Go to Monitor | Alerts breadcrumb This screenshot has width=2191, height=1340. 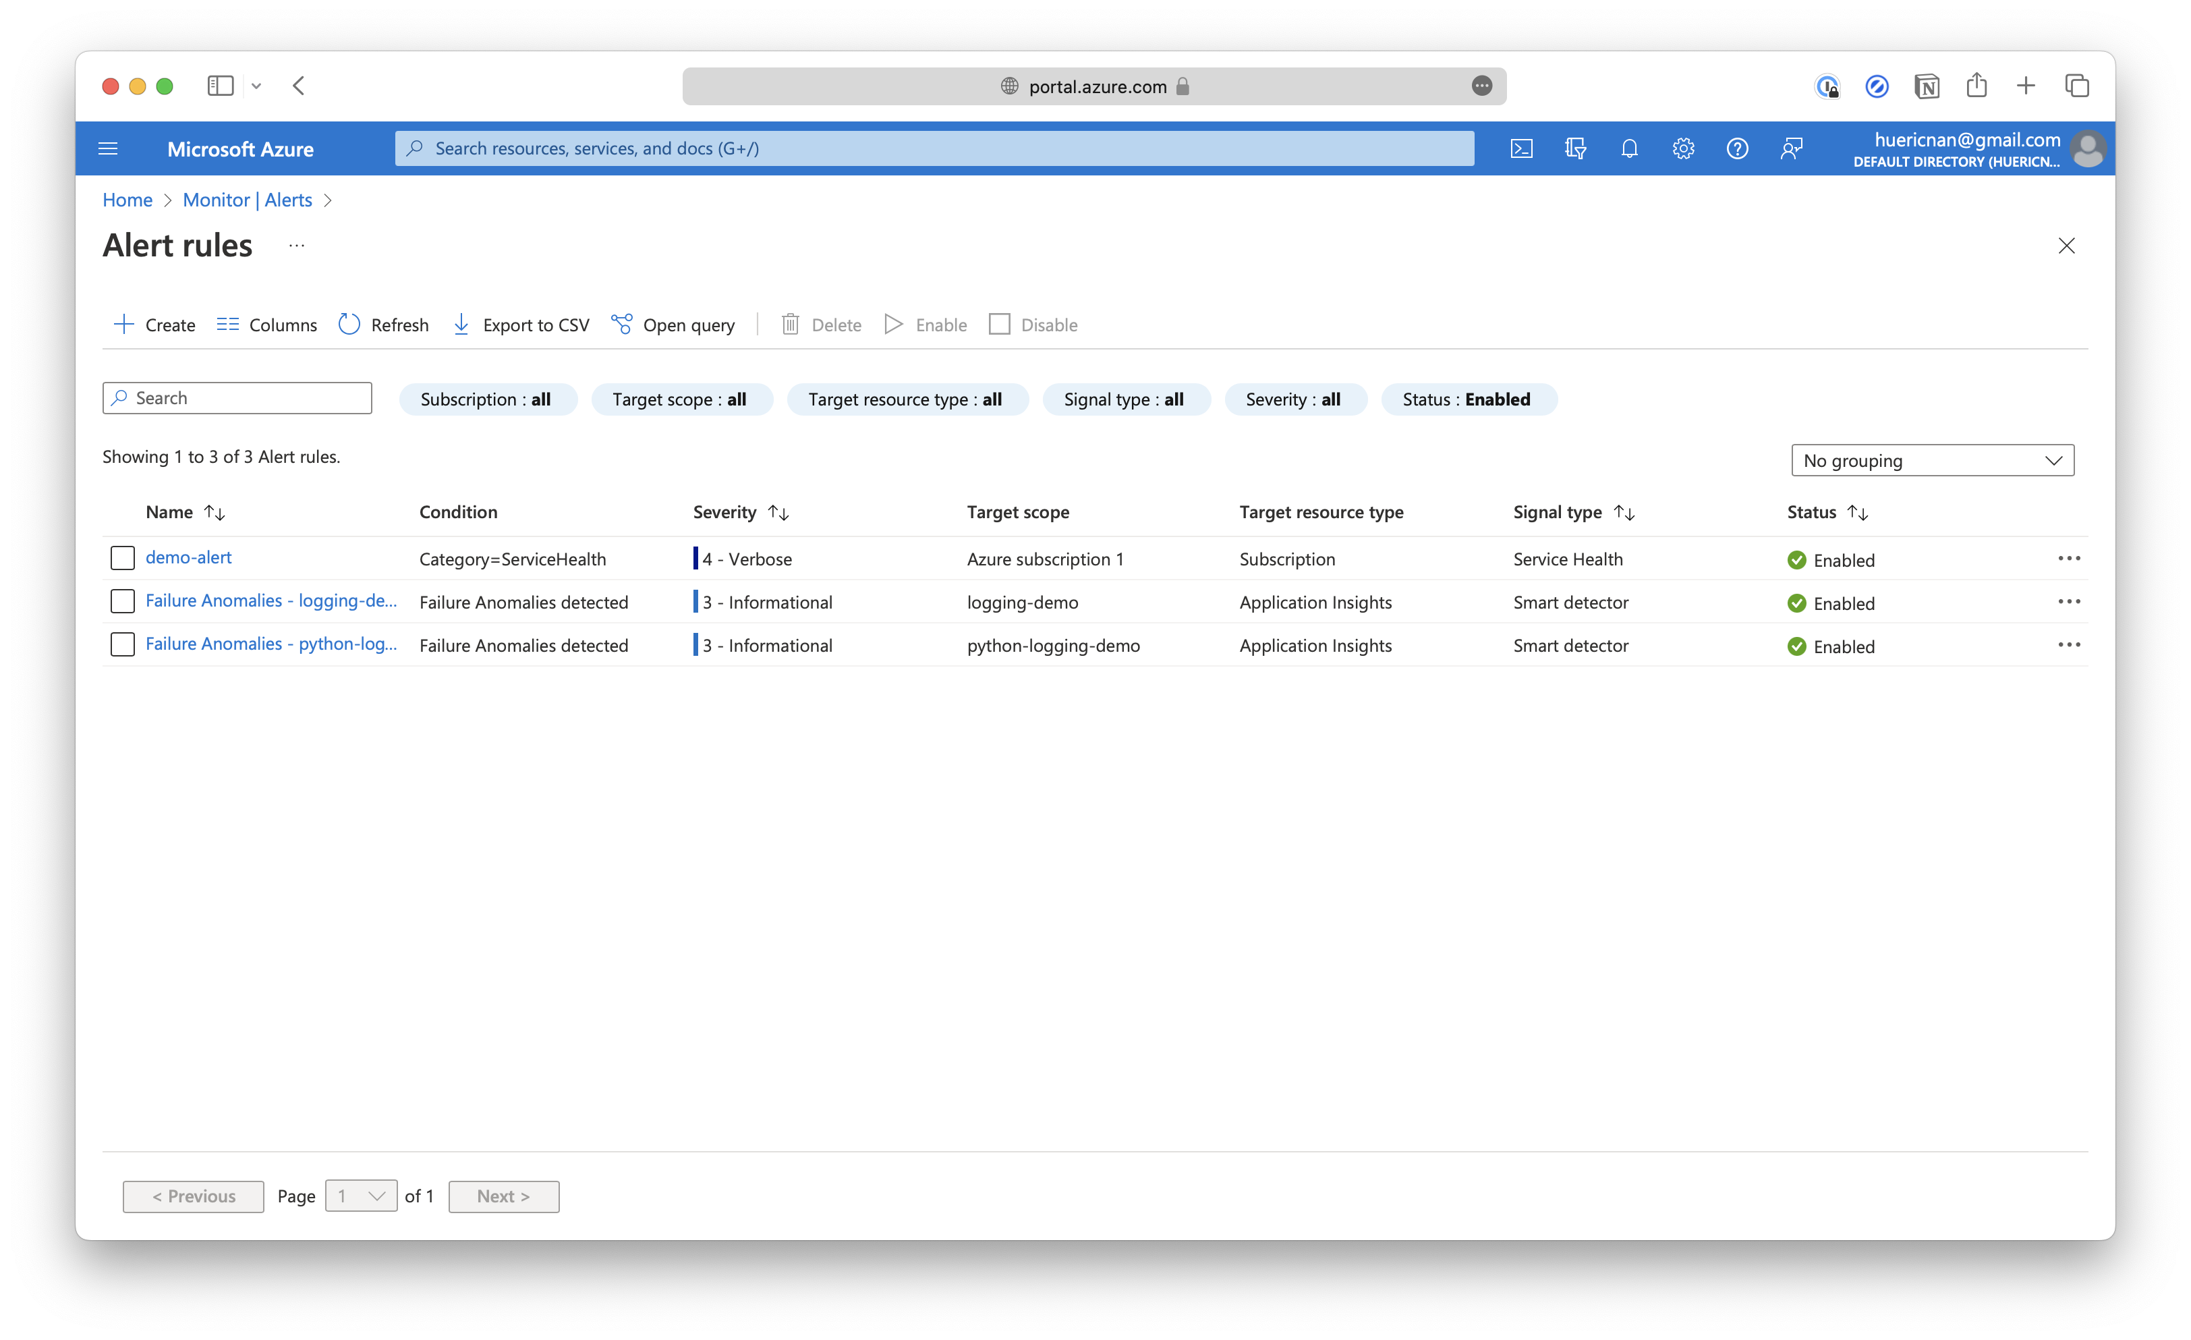pyautogui.click(x=247, y=200)
